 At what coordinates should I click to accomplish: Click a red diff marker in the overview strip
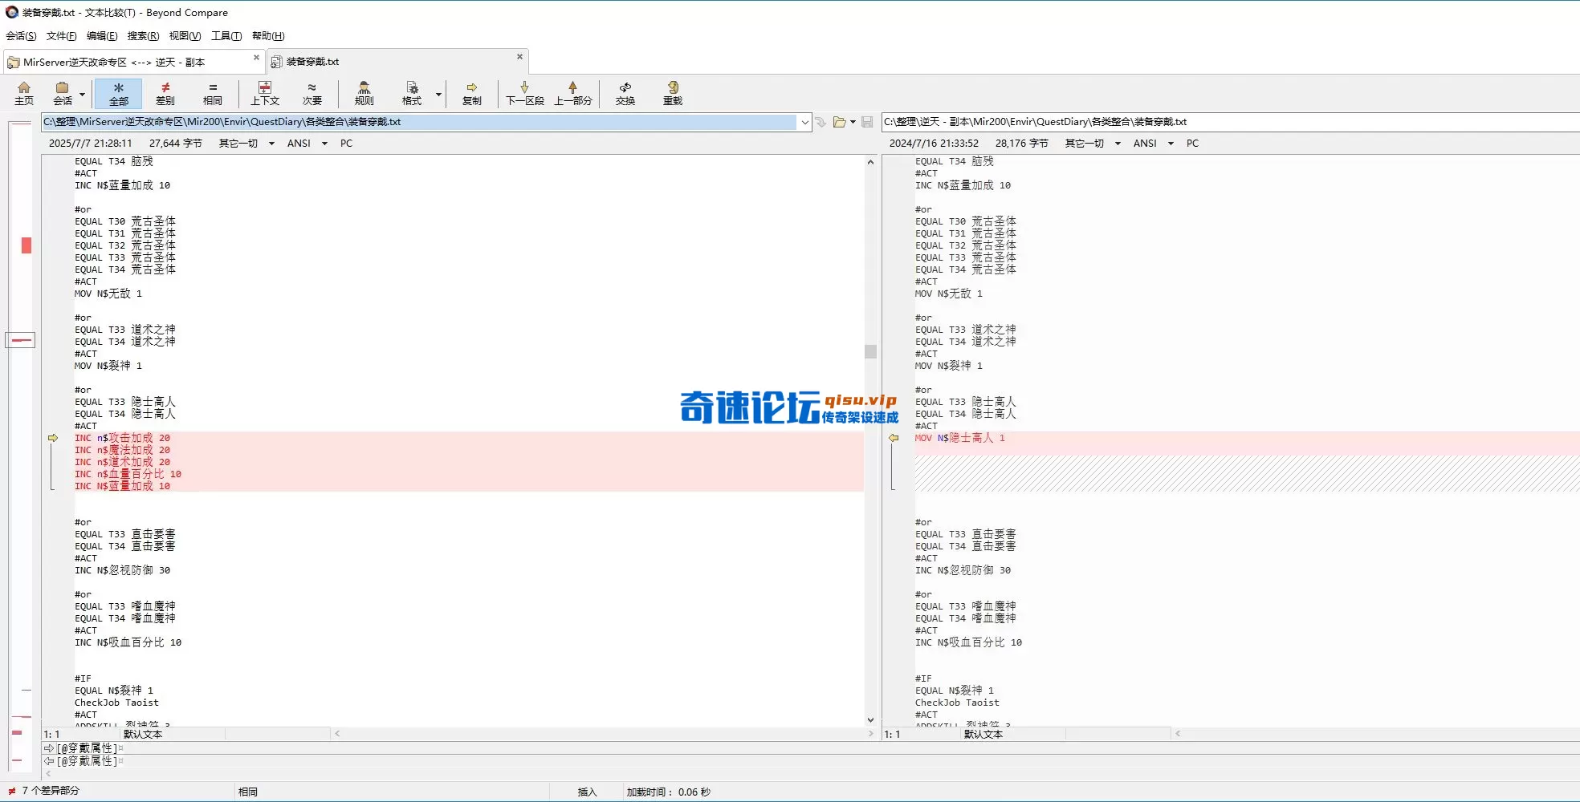[27, 245]
